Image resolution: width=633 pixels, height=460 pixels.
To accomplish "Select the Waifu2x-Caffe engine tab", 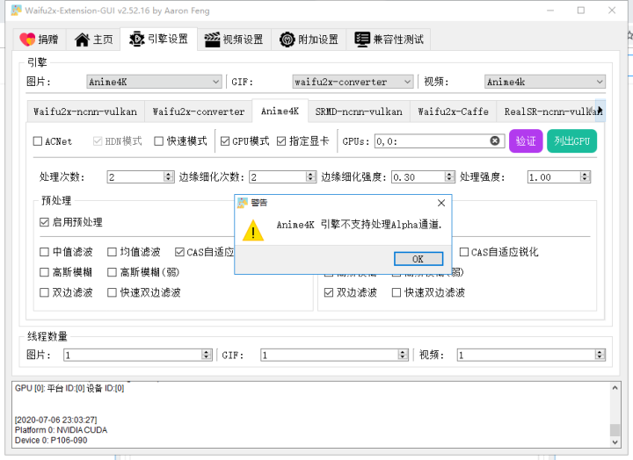I will [x=453, y=111].
